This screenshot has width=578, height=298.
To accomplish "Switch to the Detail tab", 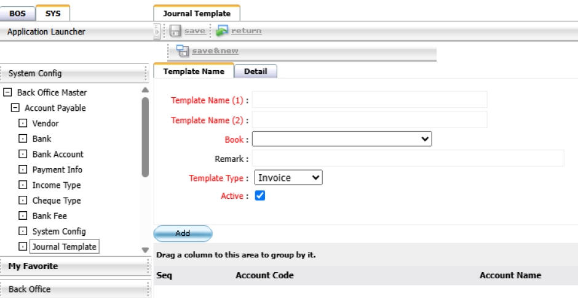I will [255, 71].
